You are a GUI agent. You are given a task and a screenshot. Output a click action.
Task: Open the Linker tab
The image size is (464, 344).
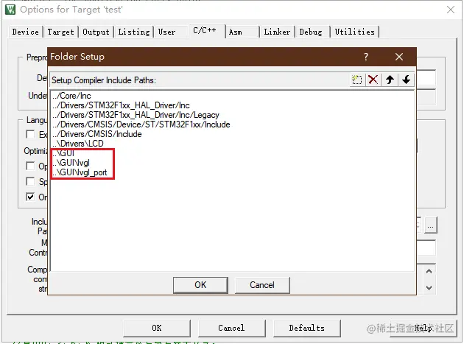point(277,32)
